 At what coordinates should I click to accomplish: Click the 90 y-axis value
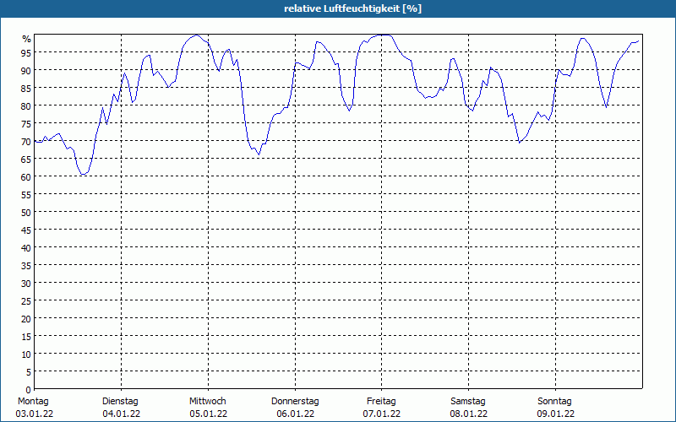pos(26,71)
